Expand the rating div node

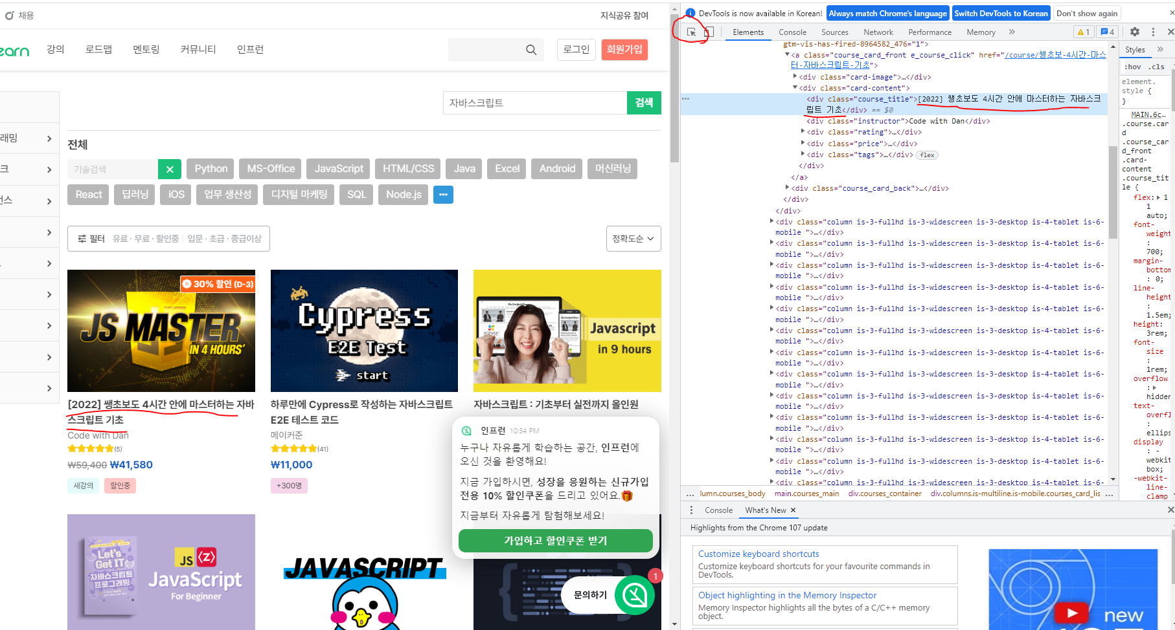(803, 132)
